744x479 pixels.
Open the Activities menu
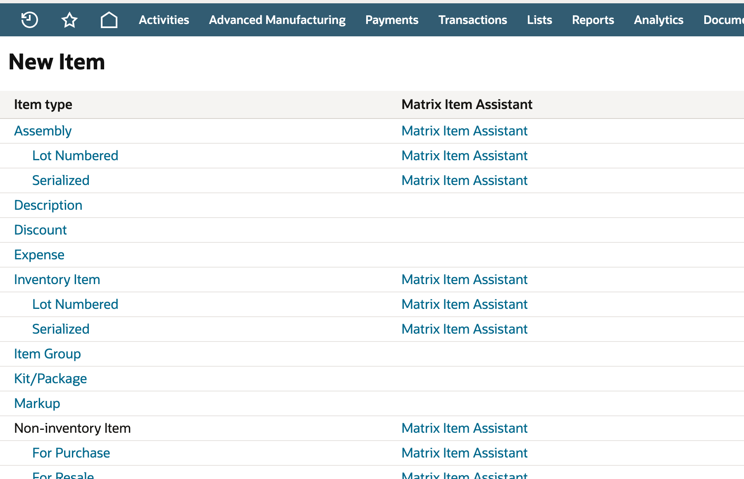[164, 20]
